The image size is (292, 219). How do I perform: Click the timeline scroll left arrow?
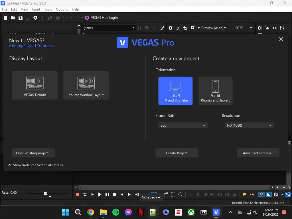click(x=76, y=187)
